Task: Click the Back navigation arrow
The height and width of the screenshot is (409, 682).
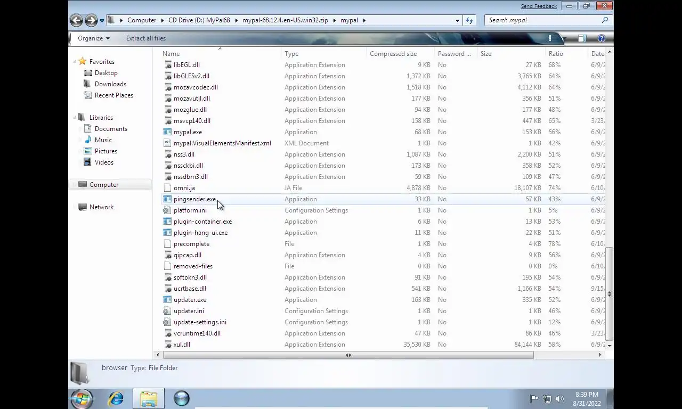Action: click(76, 20)
